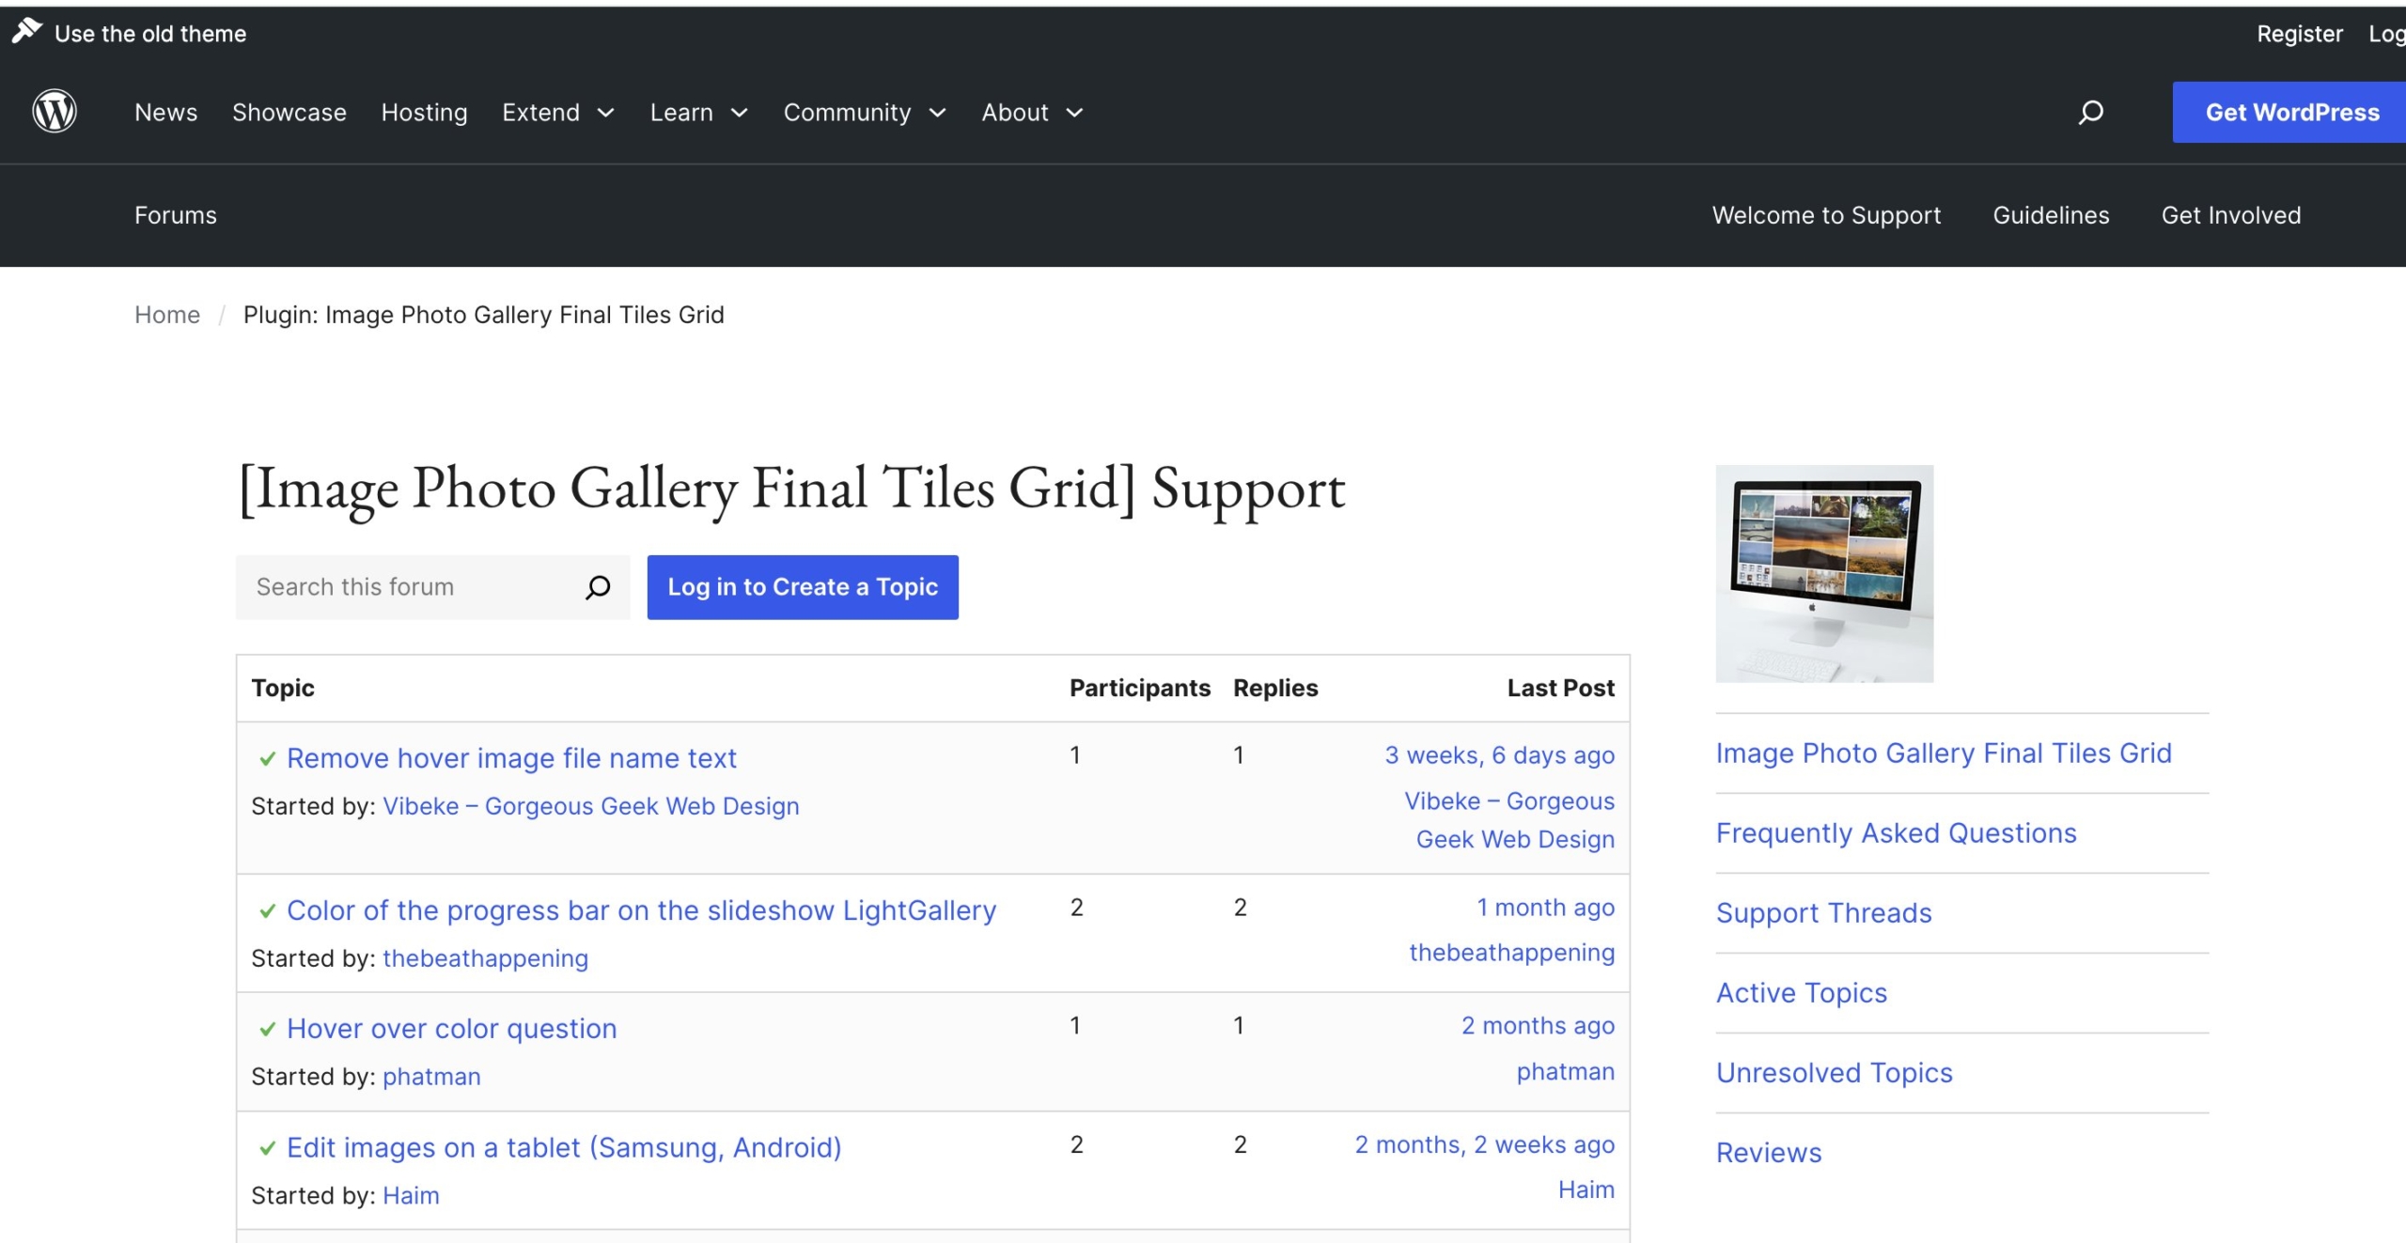Go to Forums in sub navigation

[176, 215]
